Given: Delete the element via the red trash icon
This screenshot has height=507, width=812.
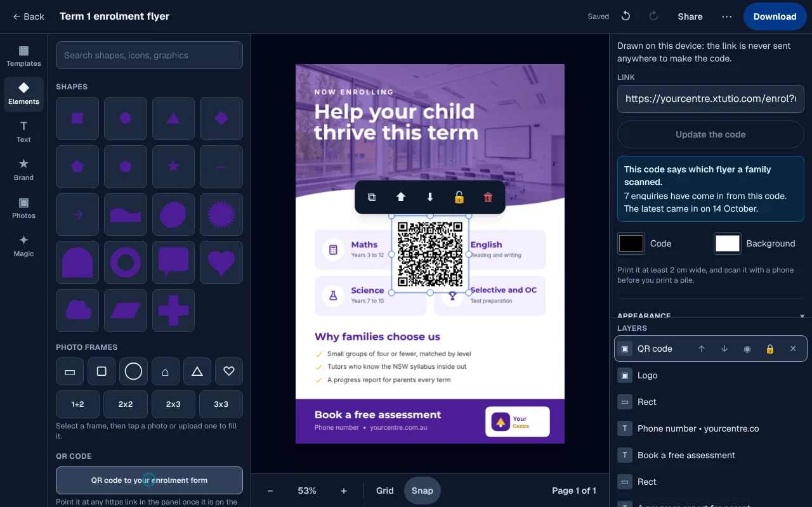Looking at the screenshot, I should (488, 197).
